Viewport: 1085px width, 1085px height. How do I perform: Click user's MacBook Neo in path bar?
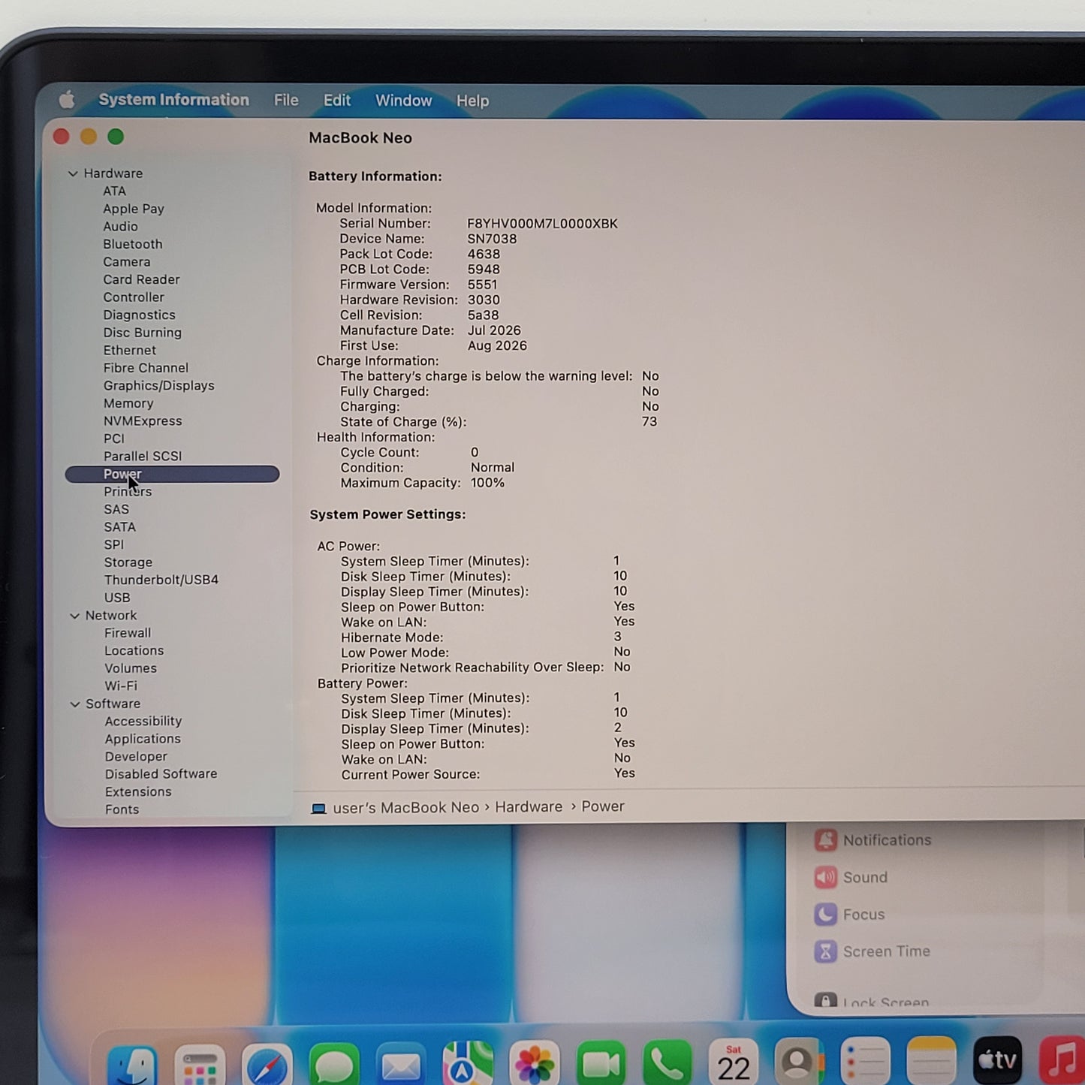pyautogui.click(x=405, y=807)
